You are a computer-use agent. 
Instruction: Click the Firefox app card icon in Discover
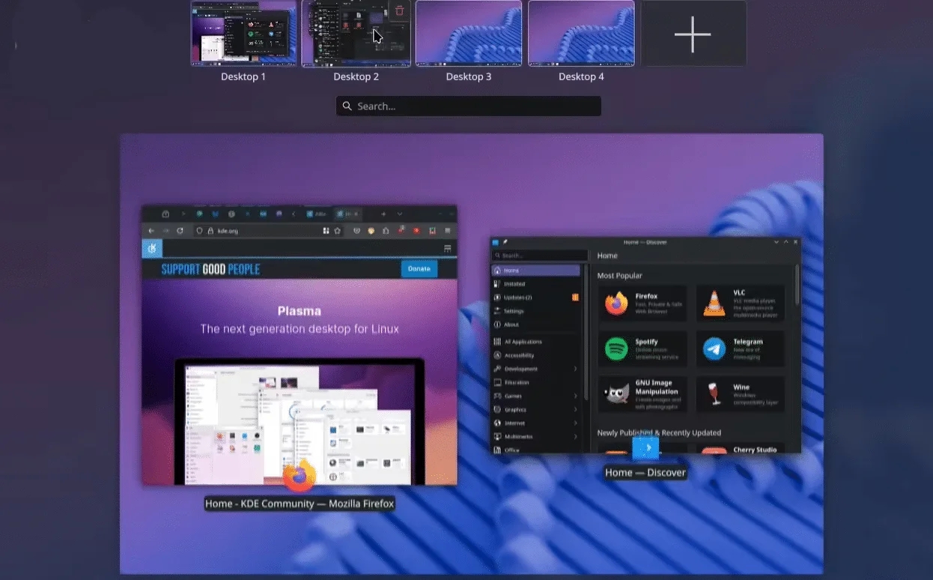point(617,303)
